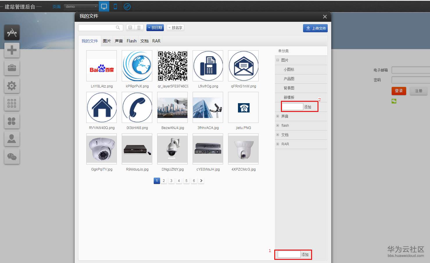Click 添加 button at bottom of category panel
430x263 pixels.
click(305, 255)
